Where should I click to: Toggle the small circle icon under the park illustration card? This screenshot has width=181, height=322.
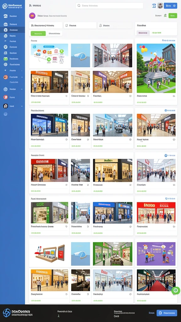(x=174, y=96)
